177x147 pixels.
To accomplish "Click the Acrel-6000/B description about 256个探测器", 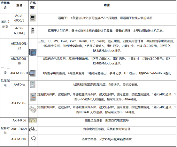I will coord(106,18).
